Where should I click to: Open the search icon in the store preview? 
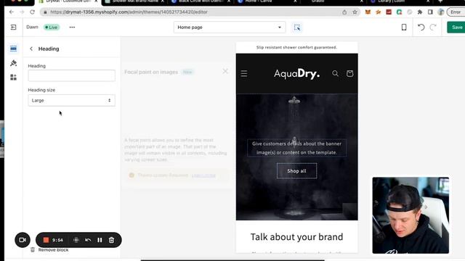click(335, 73)
